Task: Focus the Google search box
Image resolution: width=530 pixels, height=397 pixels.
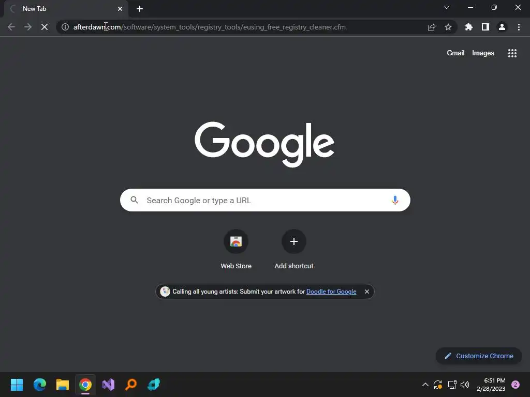Action: (265, 200)
